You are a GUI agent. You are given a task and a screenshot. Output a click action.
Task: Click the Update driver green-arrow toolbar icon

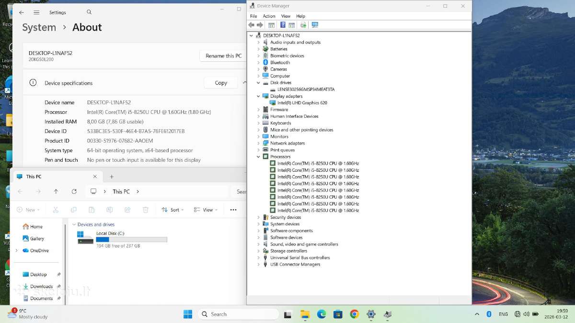(x=303, y=25)
